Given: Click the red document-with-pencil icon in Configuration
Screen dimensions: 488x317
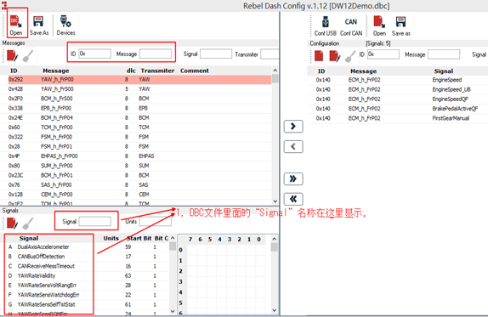Looking at the screenshot, I should (x=335, y=56).
